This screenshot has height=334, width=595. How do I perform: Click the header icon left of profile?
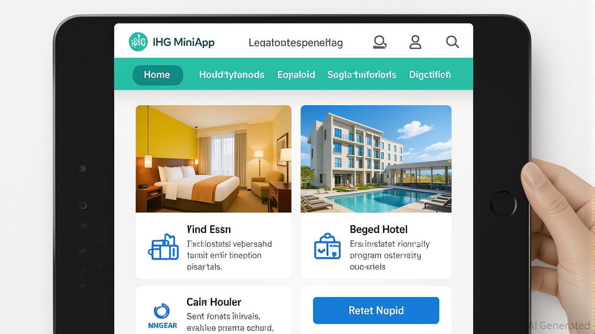[x=380, y=42]
